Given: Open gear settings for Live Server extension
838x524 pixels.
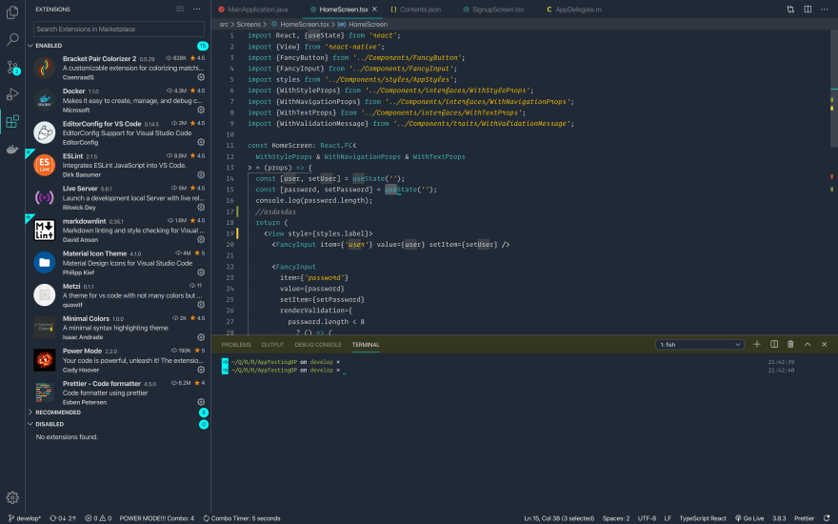Looking at the screenshot, I should [201, 207].
